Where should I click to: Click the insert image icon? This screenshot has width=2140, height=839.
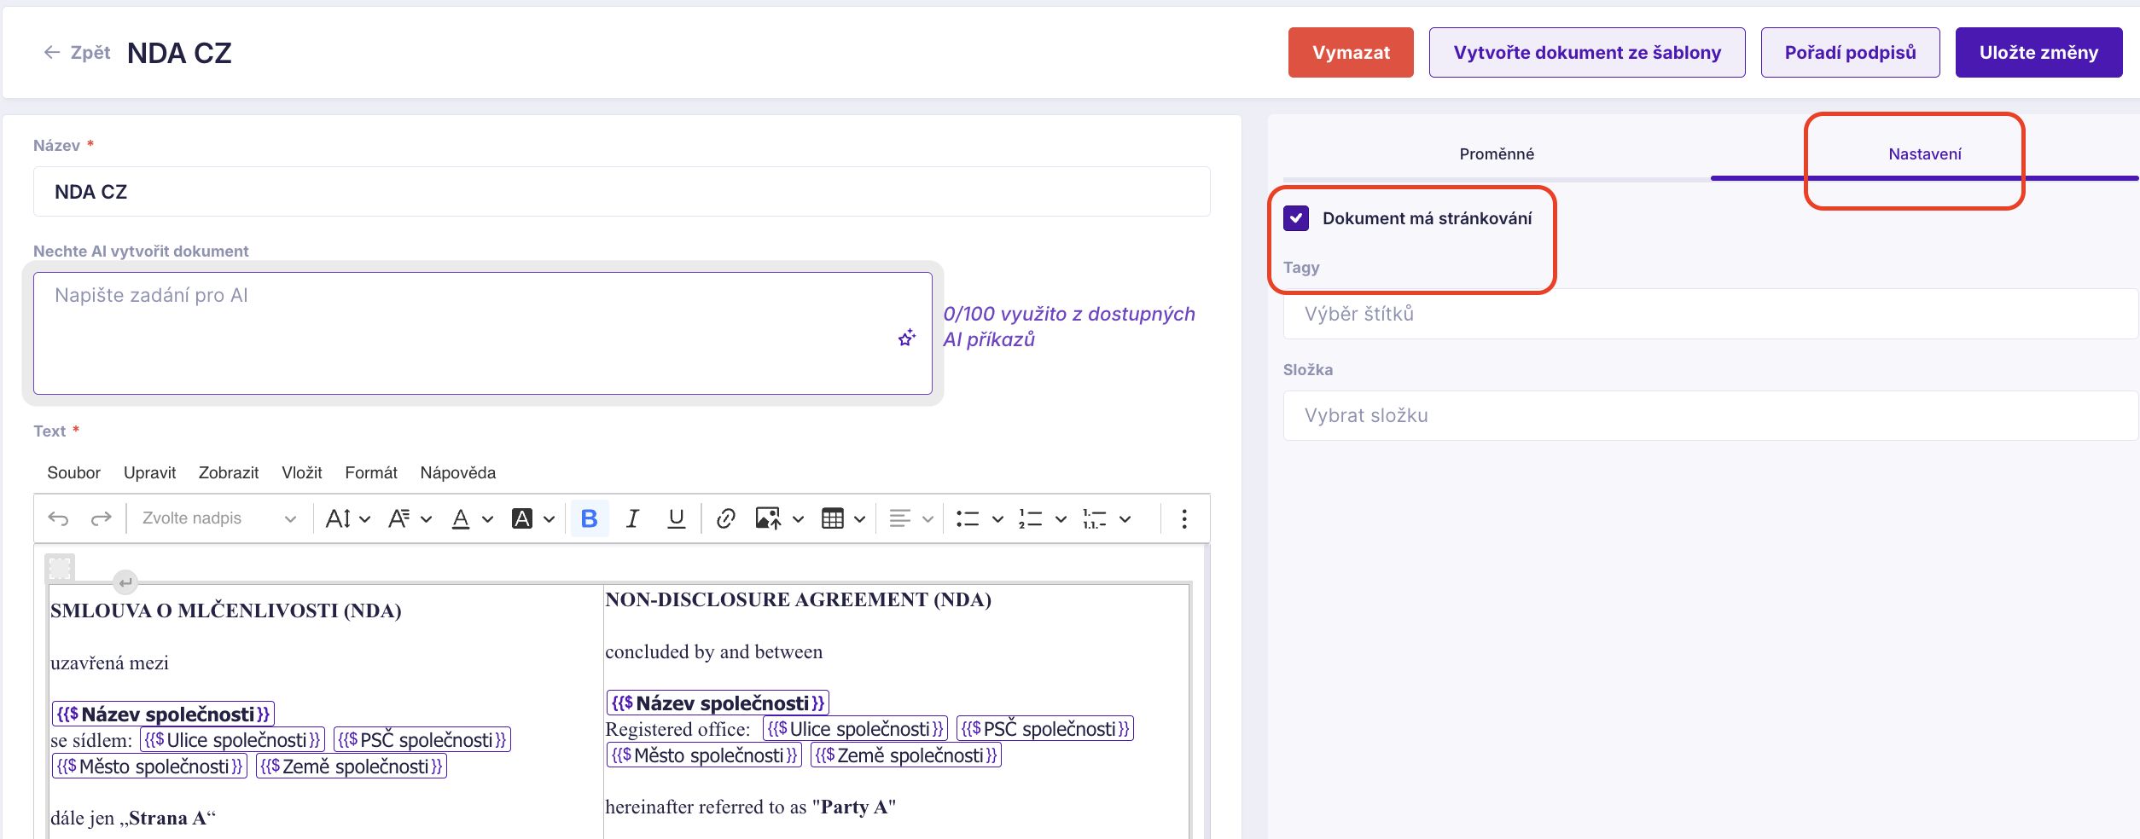(767, 518)
